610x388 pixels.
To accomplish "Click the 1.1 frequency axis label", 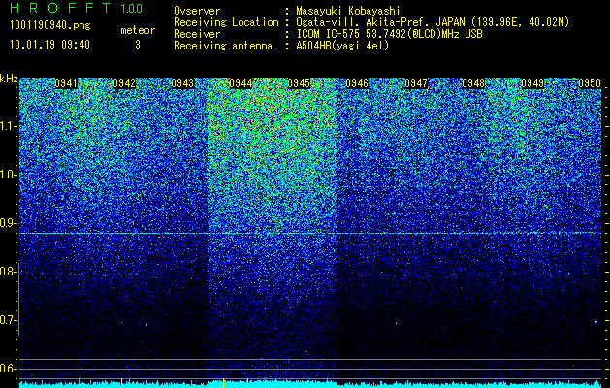I will pos(8,126).
